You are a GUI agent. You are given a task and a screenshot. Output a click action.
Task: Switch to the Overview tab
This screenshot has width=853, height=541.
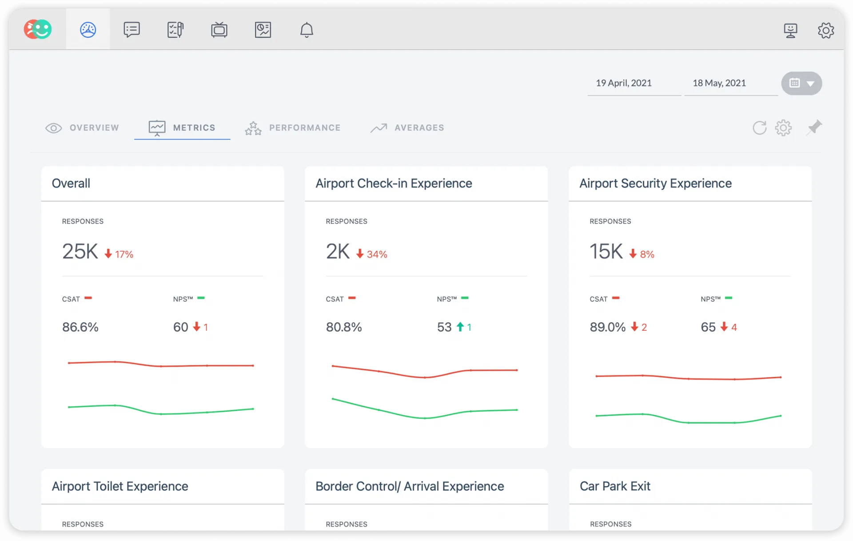tap(83, 128)
